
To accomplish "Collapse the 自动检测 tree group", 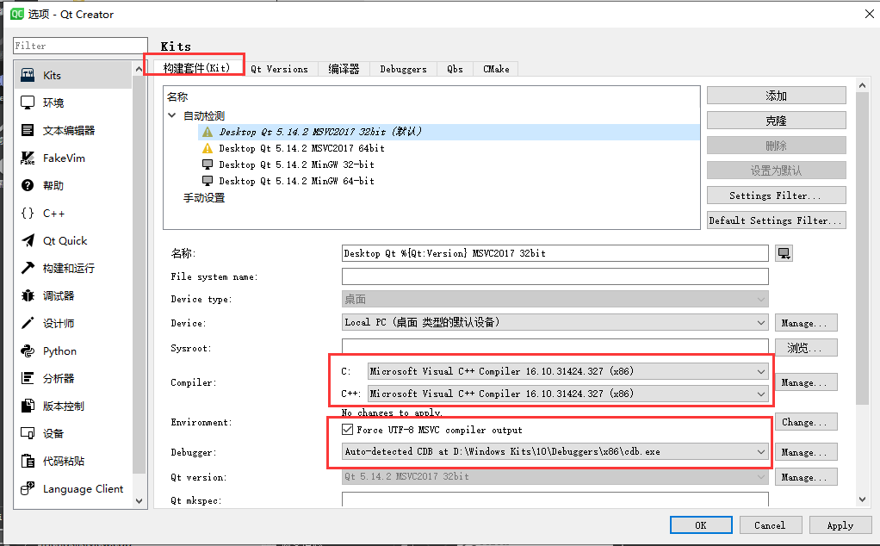I will coord(171,115).
